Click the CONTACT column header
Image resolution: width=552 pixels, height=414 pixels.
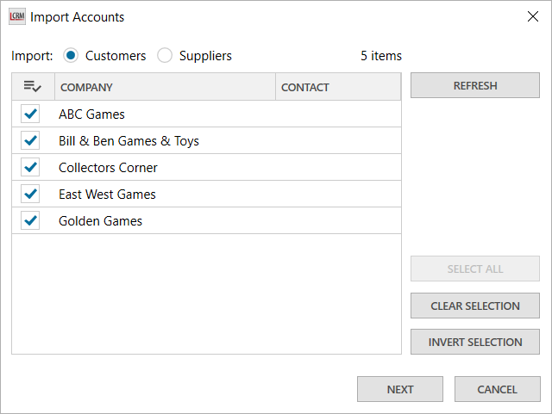pos(337,87)
